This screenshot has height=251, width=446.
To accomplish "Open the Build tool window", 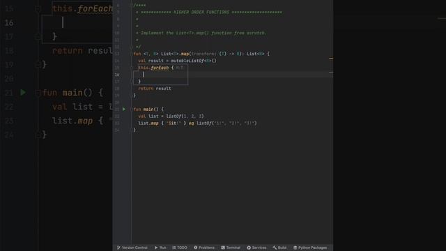I will click(279, 248).
